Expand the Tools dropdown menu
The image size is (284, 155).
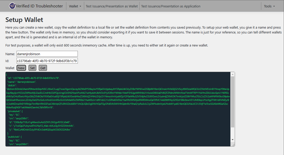(269, 6)
